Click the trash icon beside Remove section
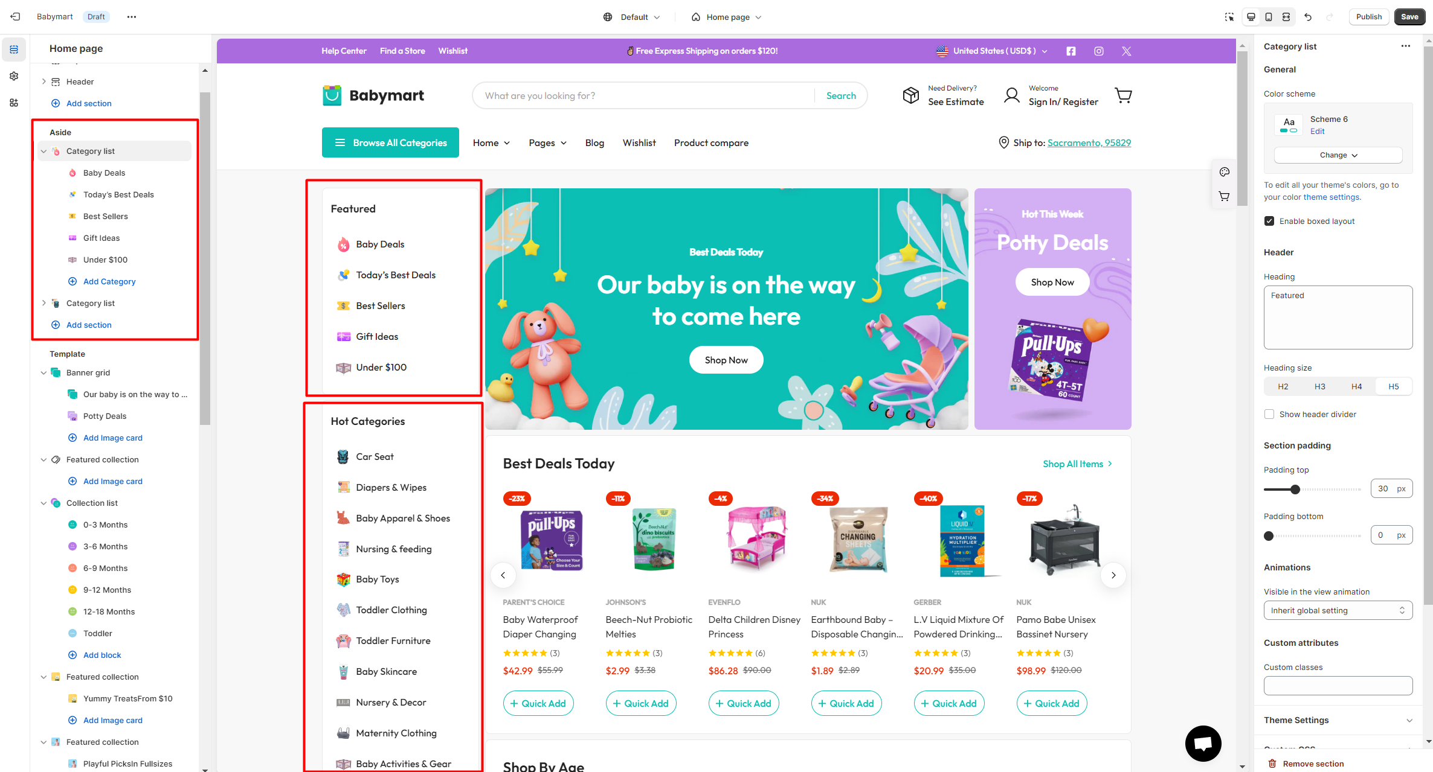The width and height of the screenshot is (1433, 772). tap(1272, 764)
